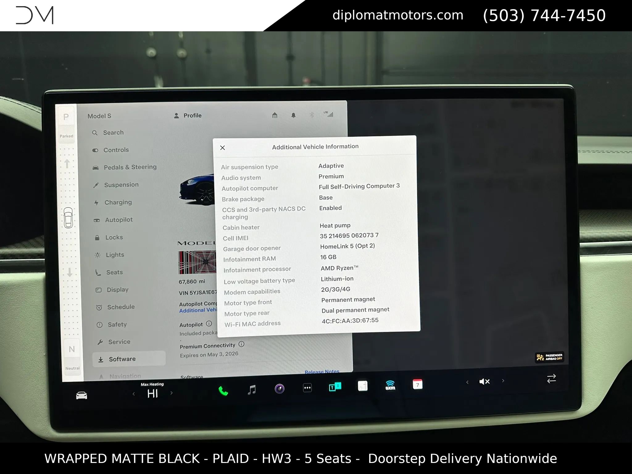Image resolution: width=632 pixels, height=474 pixels.
Task: Open the all apps launcher dots
Action: point(307,388)
